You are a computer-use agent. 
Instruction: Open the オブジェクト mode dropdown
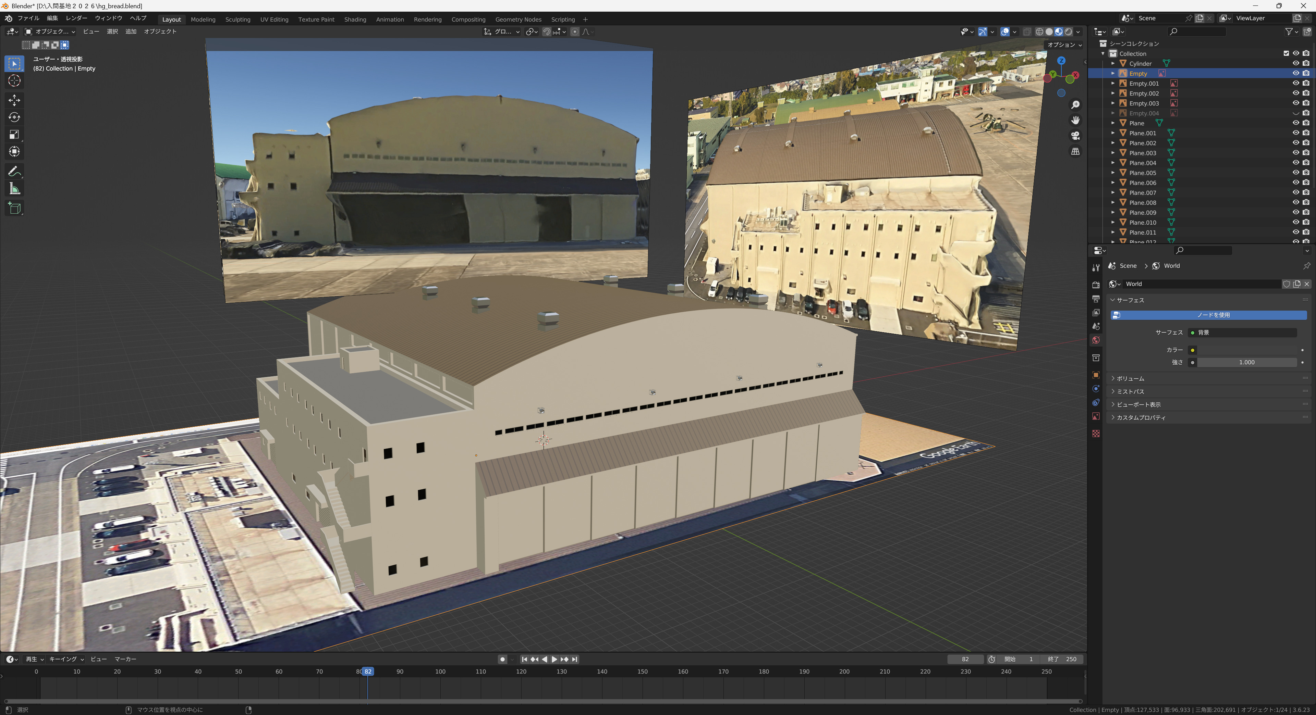[x=51, y=32]
